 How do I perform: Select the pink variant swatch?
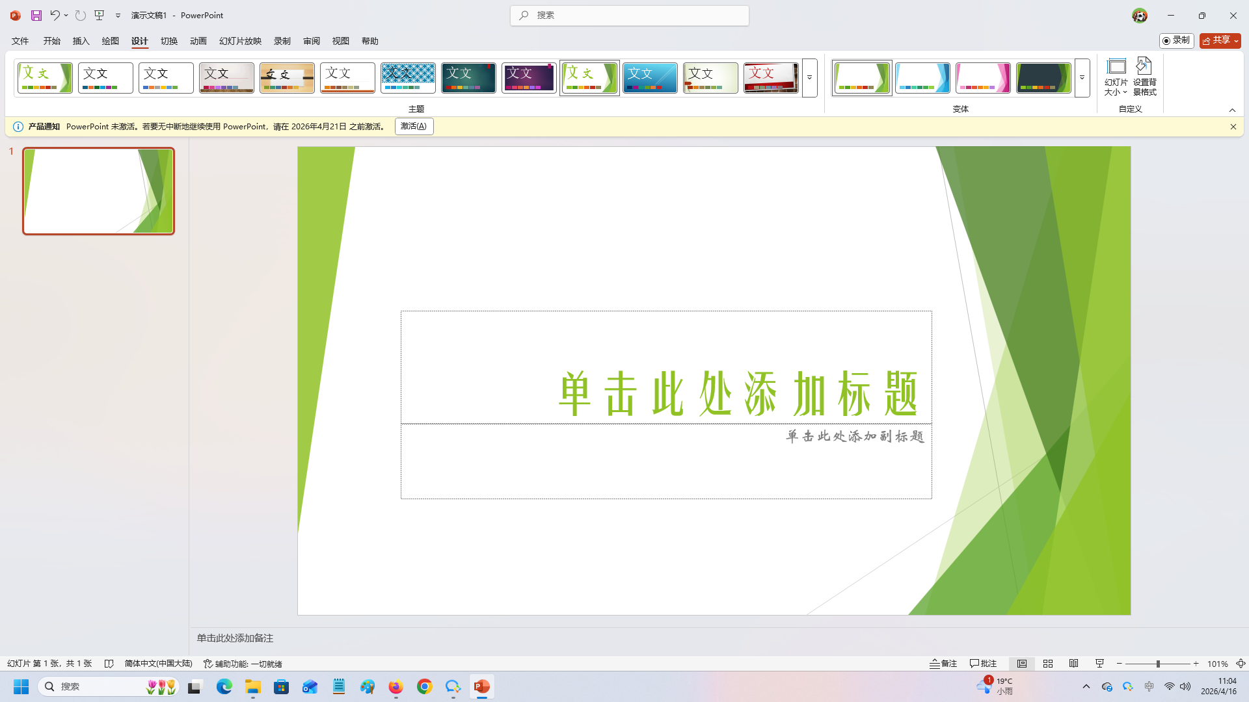[x=982, y=78]
